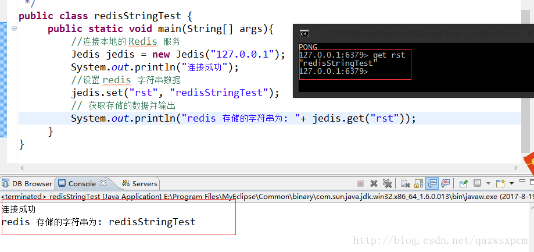Click the class name redisStringTest in the editor

[138, 16]
